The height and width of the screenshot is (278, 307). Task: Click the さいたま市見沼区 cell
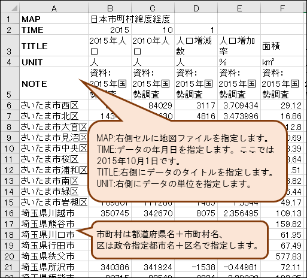point(54,137)
